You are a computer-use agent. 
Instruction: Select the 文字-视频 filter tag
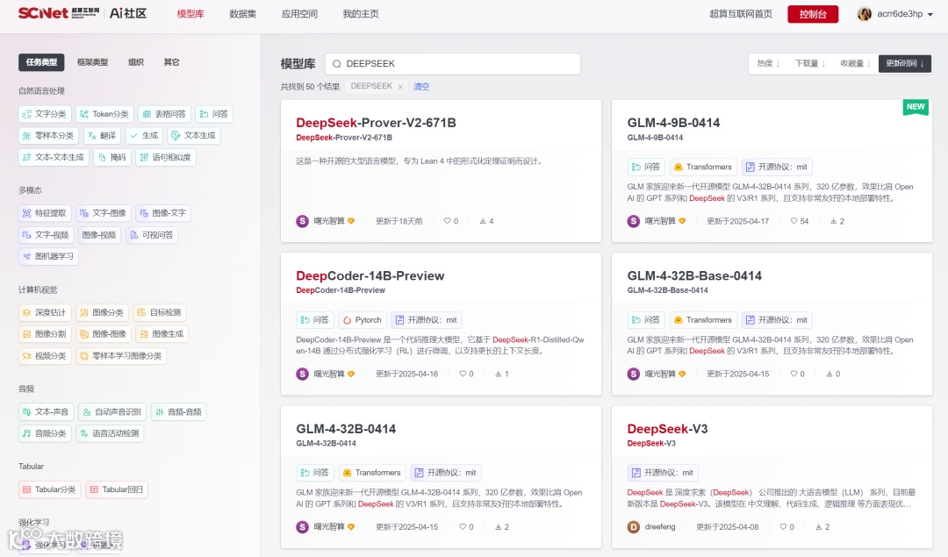(x=46, y=235)
